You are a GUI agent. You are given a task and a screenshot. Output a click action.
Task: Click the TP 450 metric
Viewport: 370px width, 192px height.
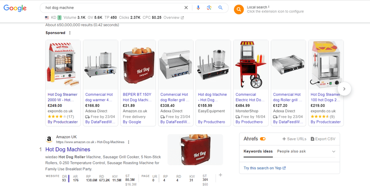point(111,17)
